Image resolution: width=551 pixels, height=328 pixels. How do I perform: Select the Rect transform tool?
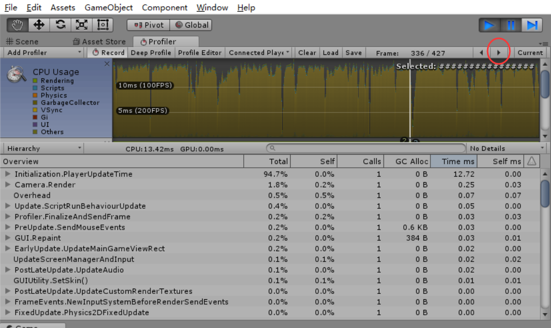(x=102, y=25)
